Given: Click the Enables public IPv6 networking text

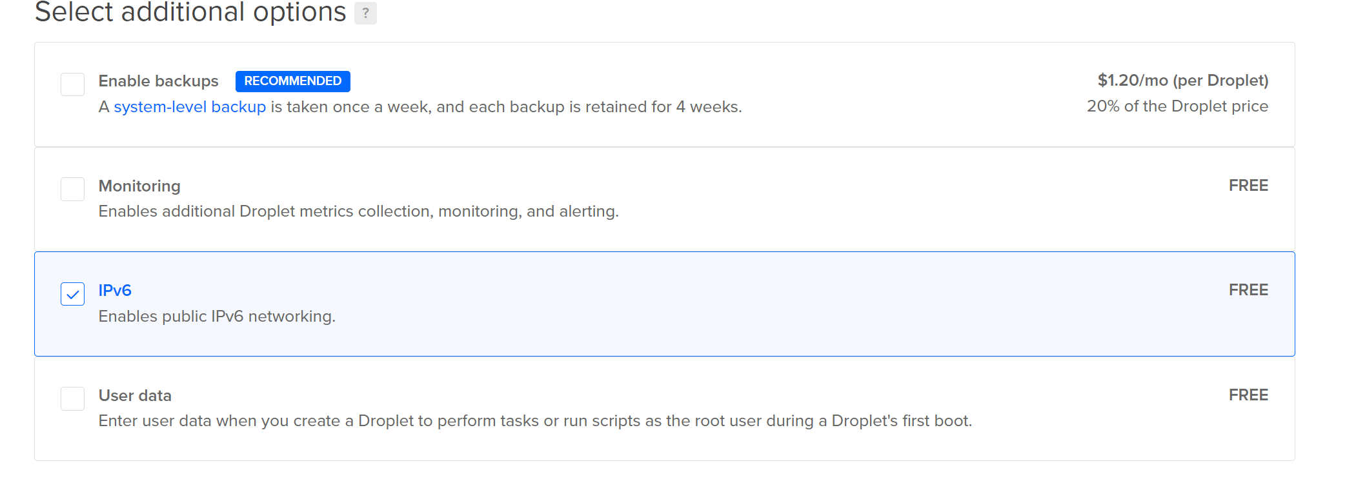Looking at the screenshot, I should pos(217,317).
